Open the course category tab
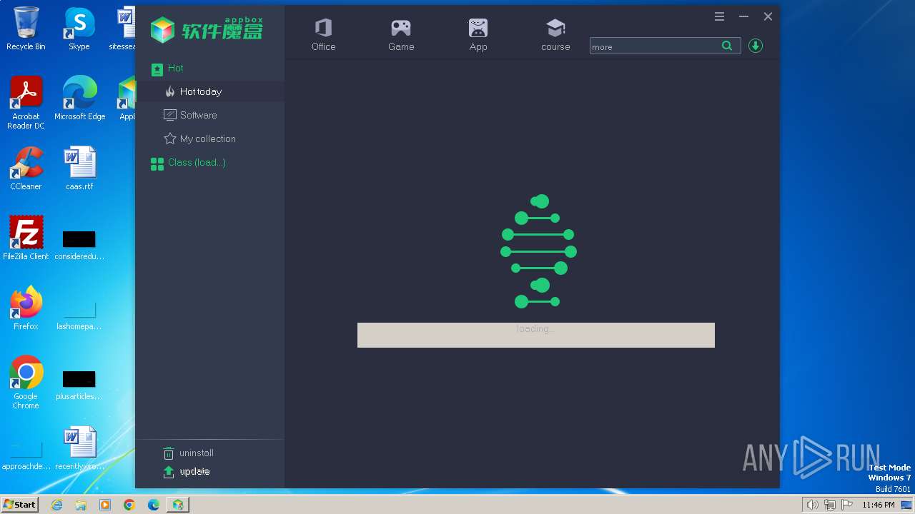Viewport: 915px width, 514px height. click(555, 35)
